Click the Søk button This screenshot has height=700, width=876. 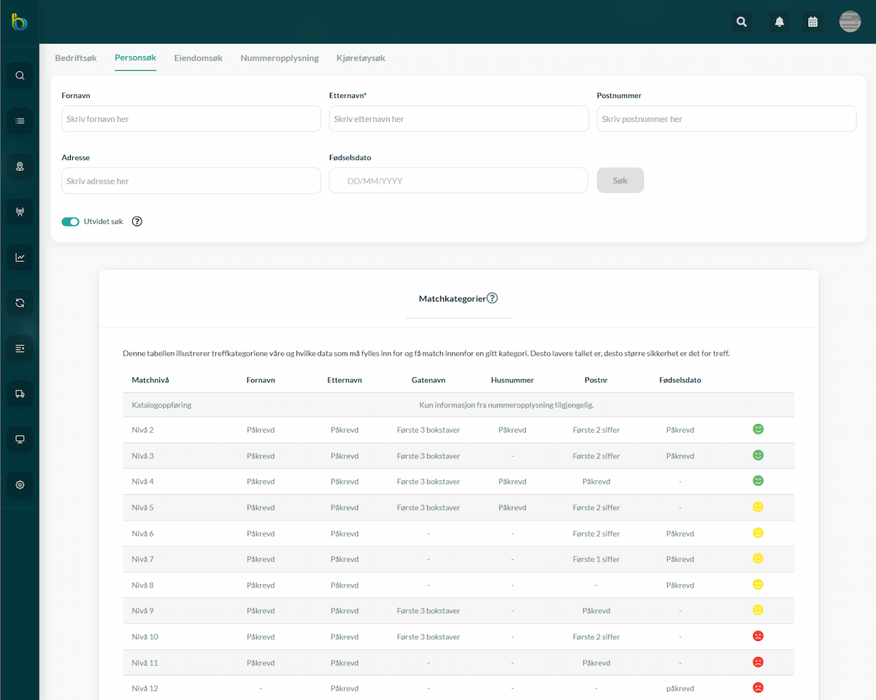(620, 180)
